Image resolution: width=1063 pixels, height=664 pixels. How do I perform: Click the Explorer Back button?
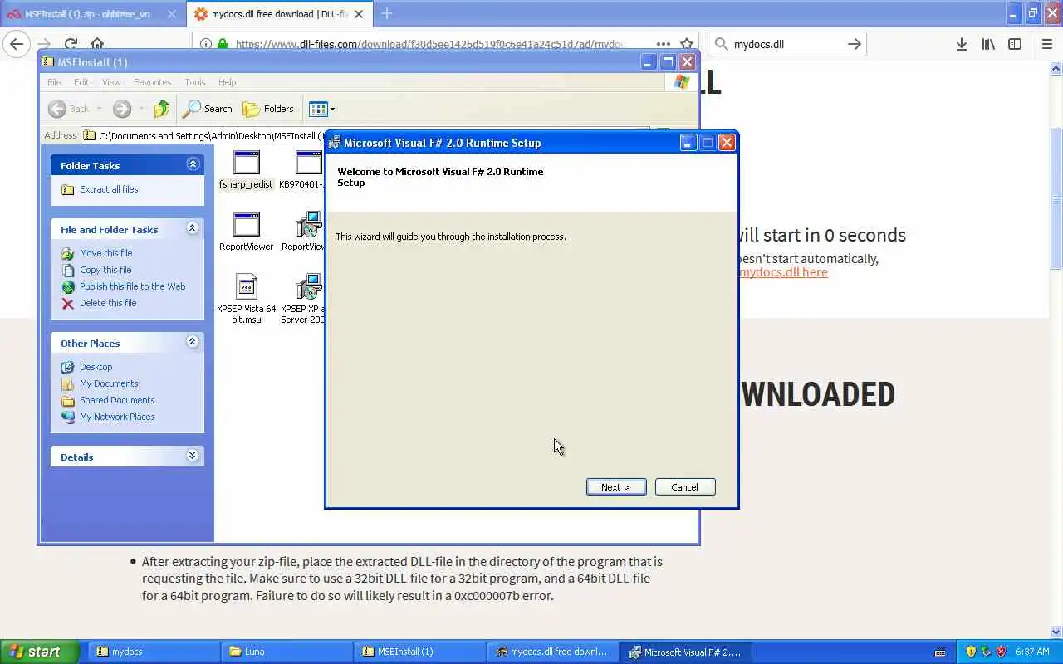68,109
